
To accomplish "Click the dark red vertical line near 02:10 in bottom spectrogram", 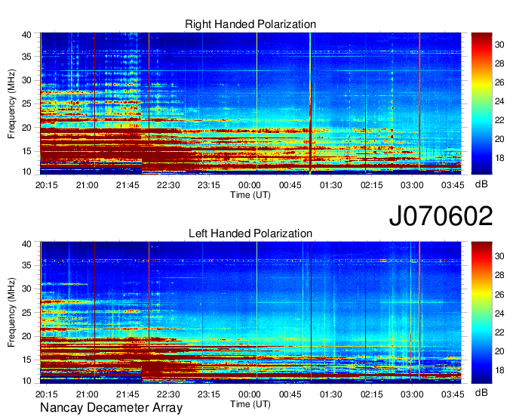I will click(x=365, y=311).
